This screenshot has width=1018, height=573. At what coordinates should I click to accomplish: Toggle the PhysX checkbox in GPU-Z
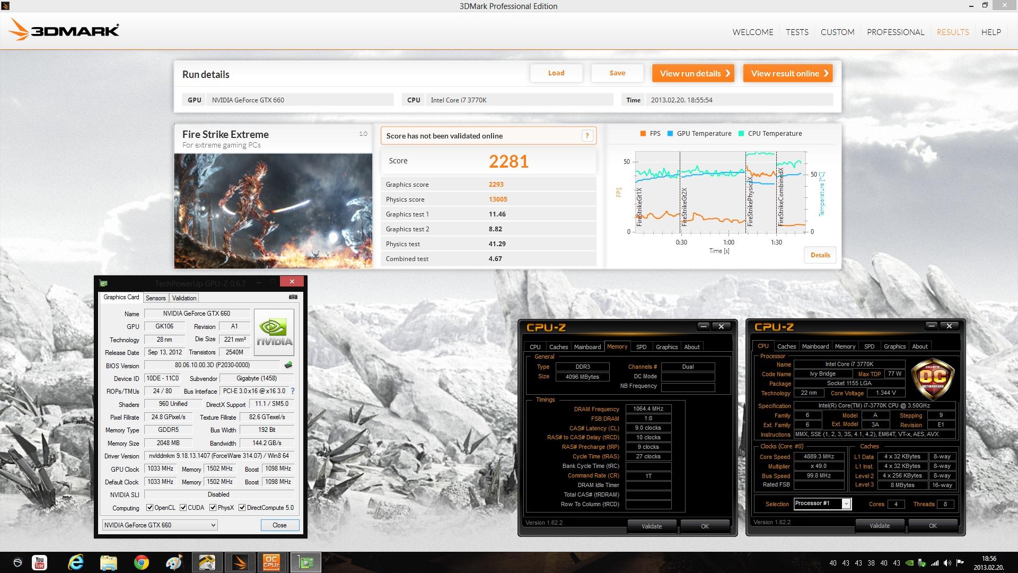pos(213,508)
